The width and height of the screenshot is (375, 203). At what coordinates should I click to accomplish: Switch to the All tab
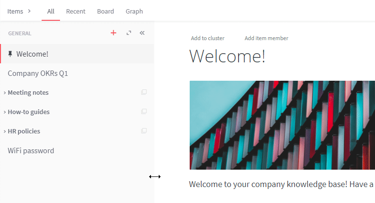51,11
